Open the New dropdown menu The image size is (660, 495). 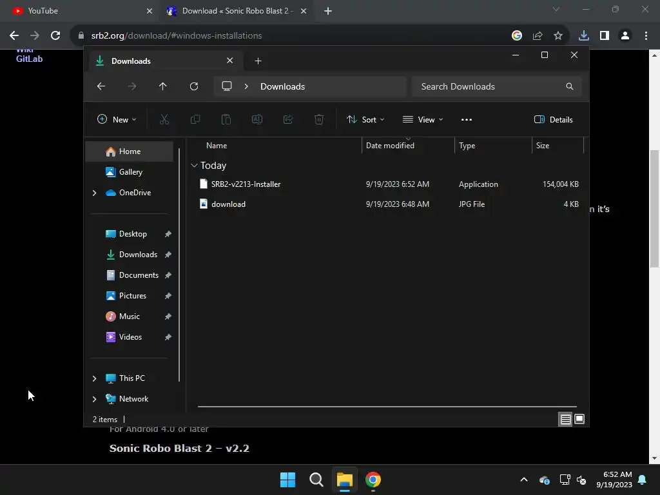[117, 119]
